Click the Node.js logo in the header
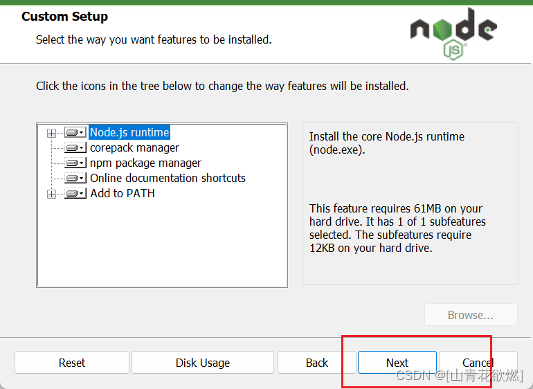 point(453,32)
